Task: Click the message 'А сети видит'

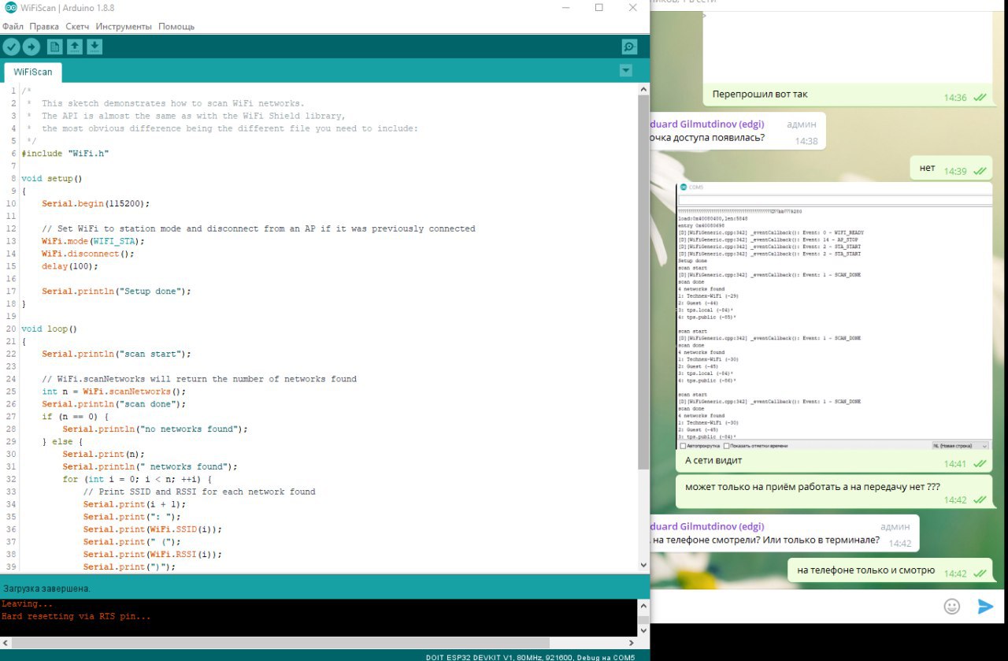Action: 713,461
